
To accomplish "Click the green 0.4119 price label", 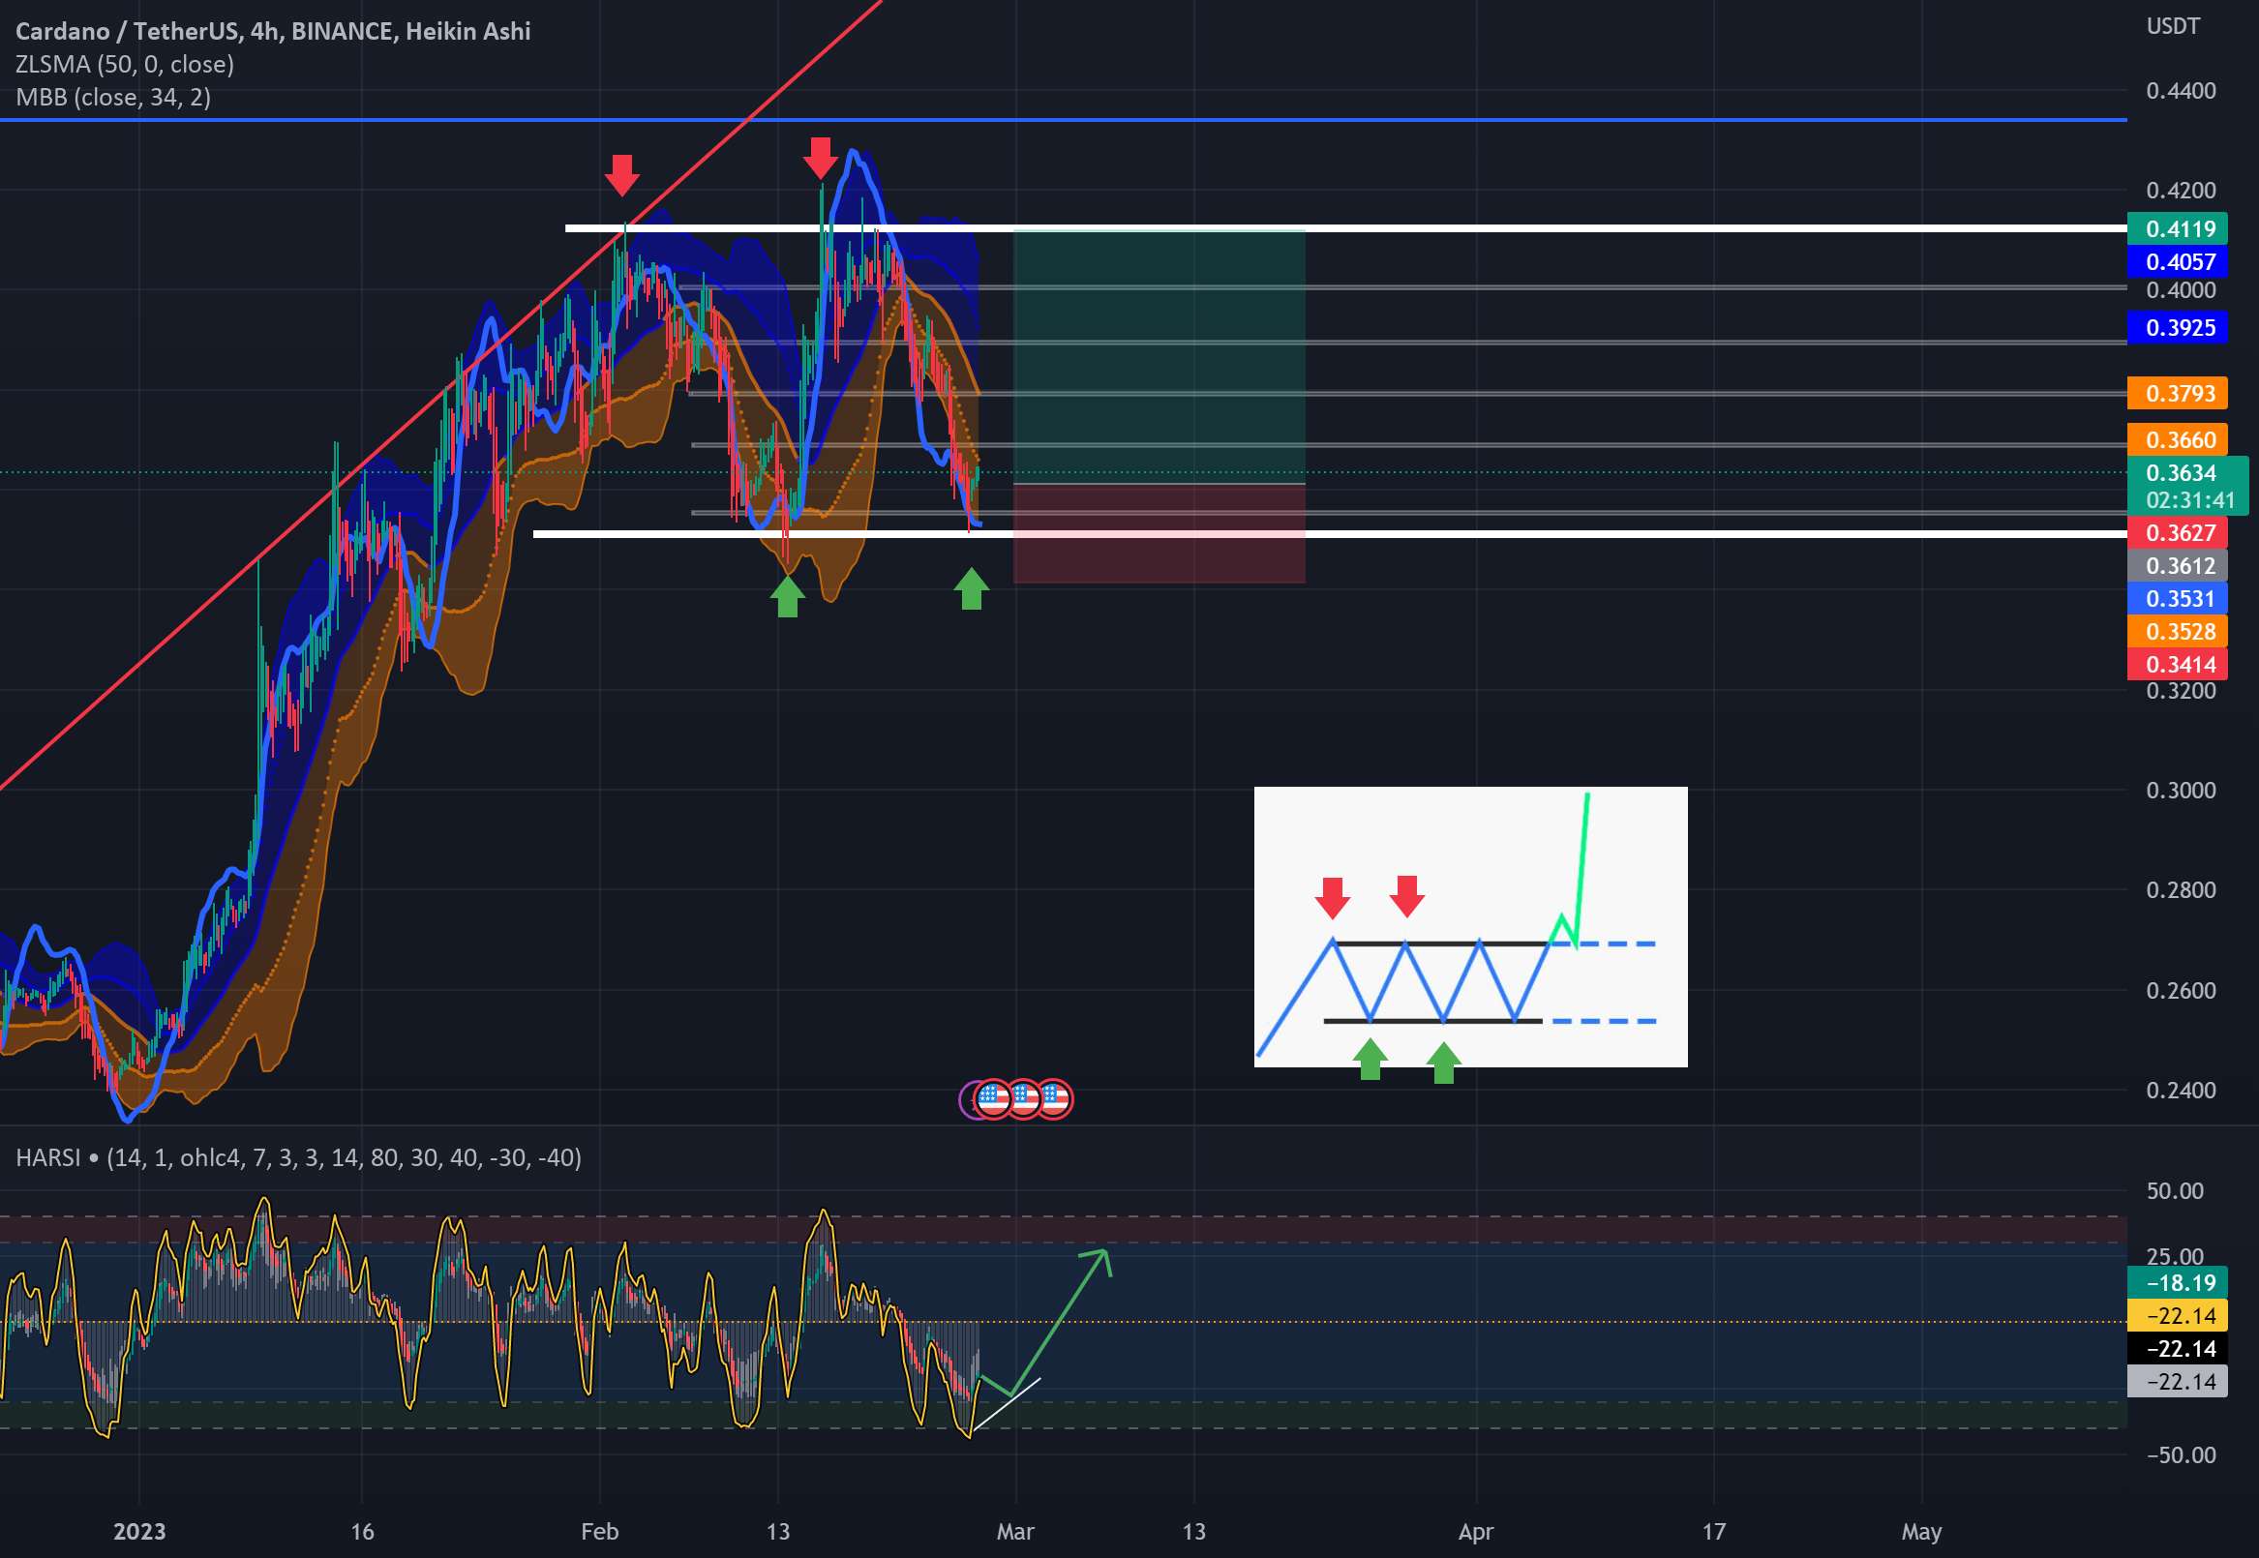I will 2177,228.
